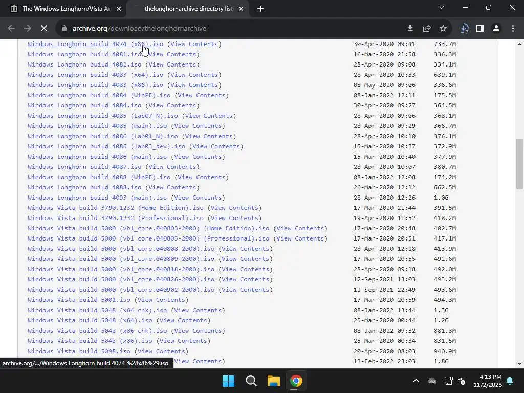Click the vertical scrollbar thumb
This screenshot has height=393, width=524.
(520, 164)
